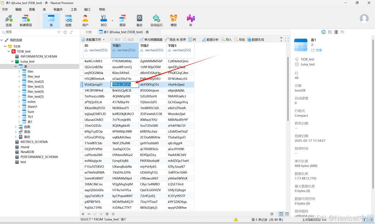Switch to grid view icon
The width and height of the screenshot is (375, 224).
click(281, 214)
